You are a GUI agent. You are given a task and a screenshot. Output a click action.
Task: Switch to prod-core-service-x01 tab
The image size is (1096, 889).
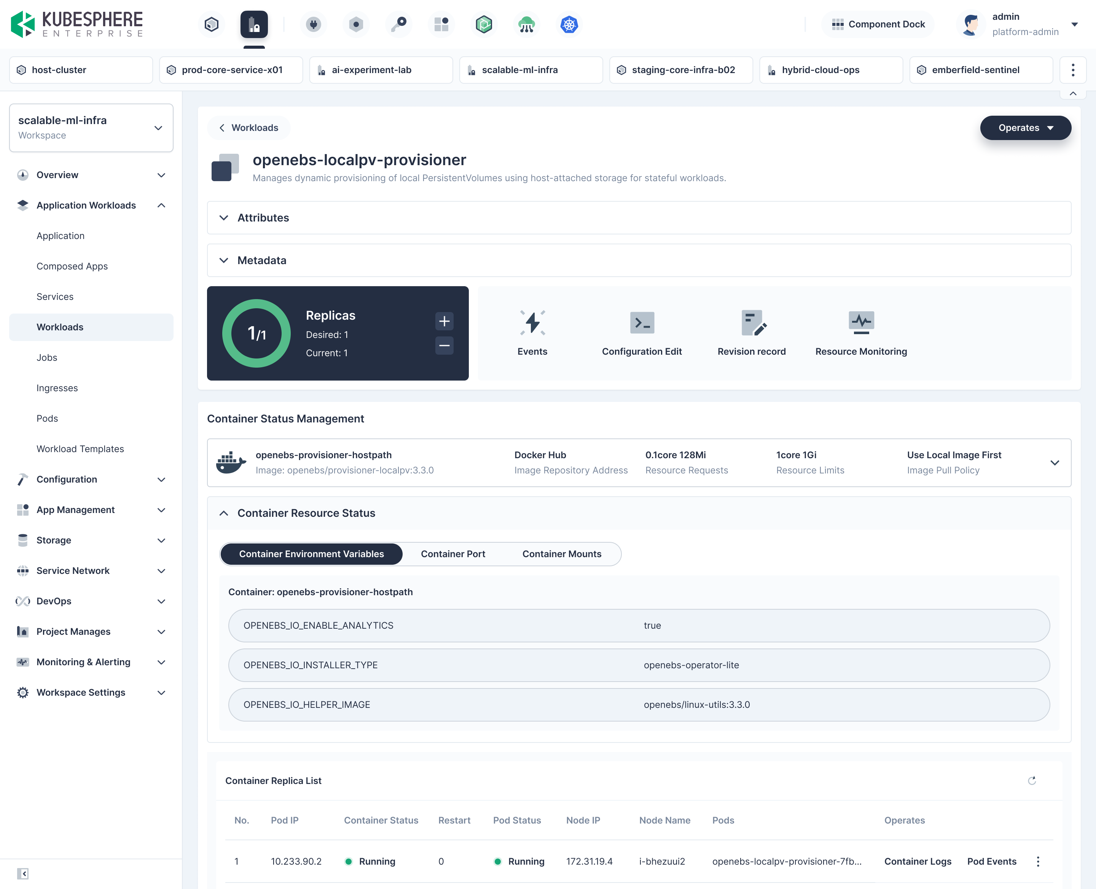tap(231, 70)
